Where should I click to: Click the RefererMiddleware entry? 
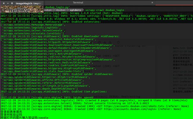click(43, 83)
